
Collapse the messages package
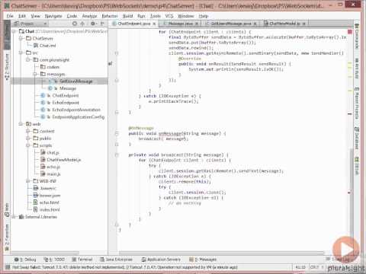pos(35,74)
